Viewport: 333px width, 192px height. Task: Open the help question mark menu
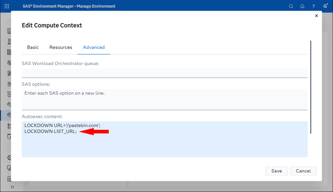click(x=313, y=6)
